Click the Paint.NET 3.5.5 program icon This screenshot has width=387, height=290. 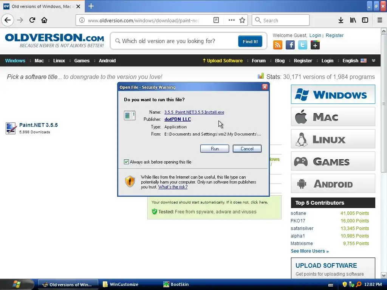pos(11,128)
